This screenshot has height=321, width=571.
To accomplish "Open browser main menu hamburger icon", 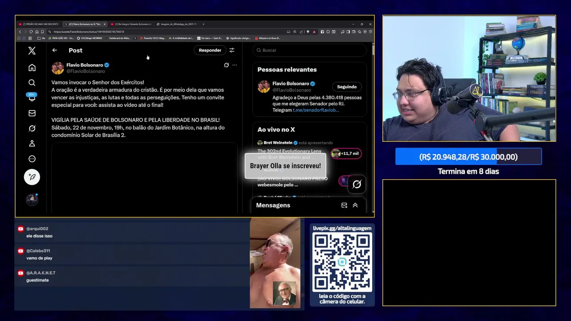I will 370,32.
